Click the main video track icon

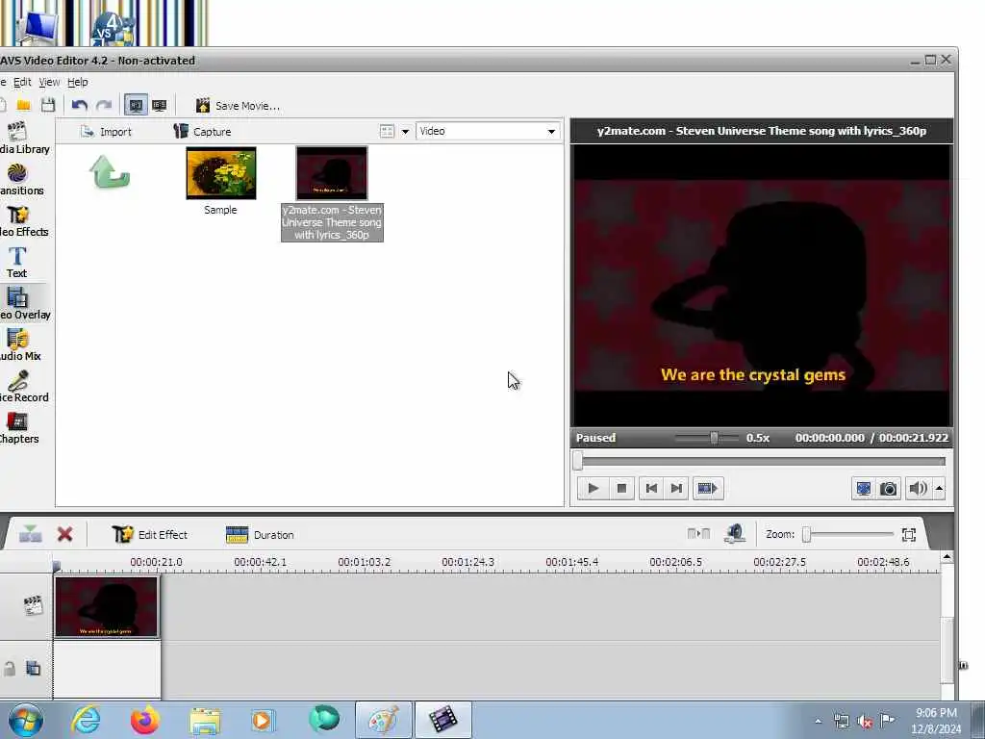pyautogui.click(x=33, y=605)
